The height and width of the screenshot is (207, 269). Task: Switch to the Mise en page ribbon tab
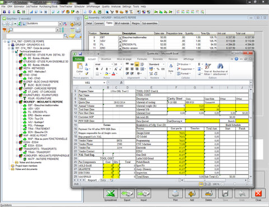(124, 59)
